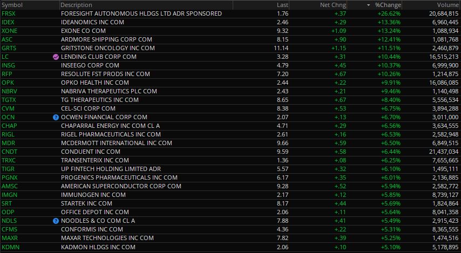Select the MDR symbol

[x=8, y=143]
